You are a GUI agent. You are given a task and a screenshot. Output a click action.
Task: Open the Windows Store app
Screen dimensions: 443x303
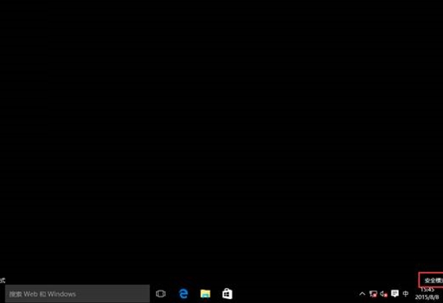tap(228, 294)
